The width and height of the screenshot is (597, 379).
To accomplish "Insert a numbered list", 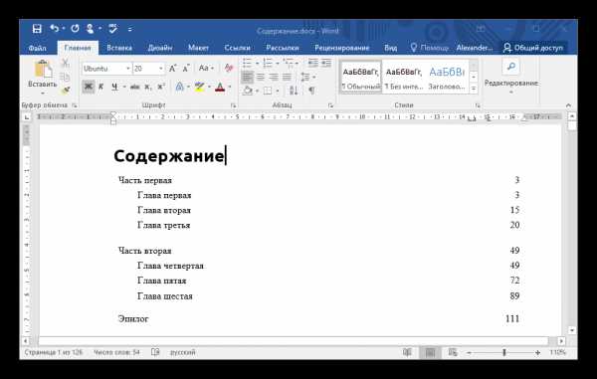I will coord(268,63).
